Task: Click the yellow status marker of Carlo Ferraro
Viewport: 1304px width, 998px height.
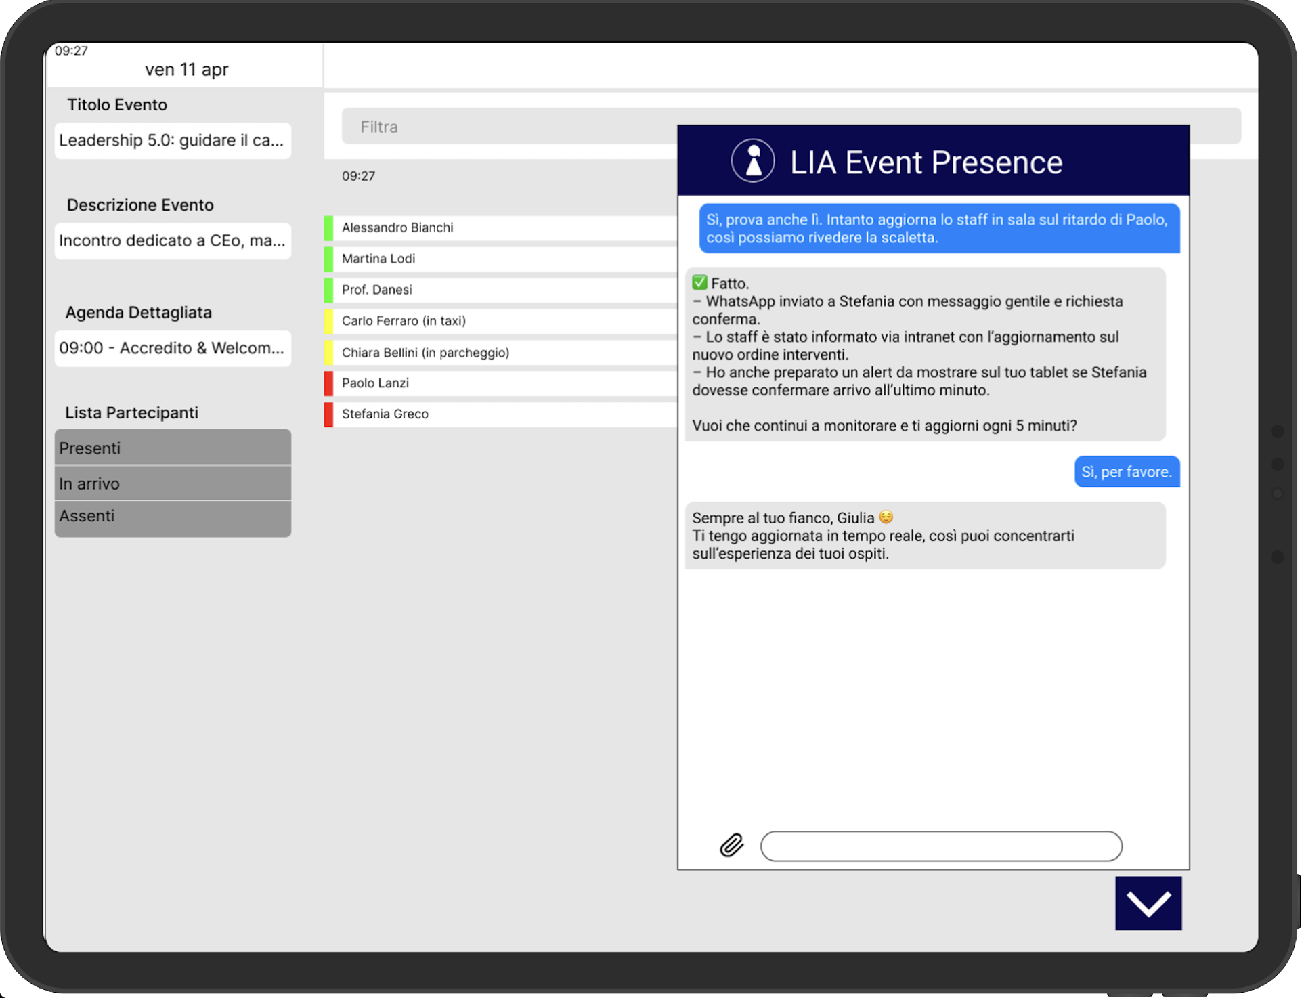Action: (328, 321)
